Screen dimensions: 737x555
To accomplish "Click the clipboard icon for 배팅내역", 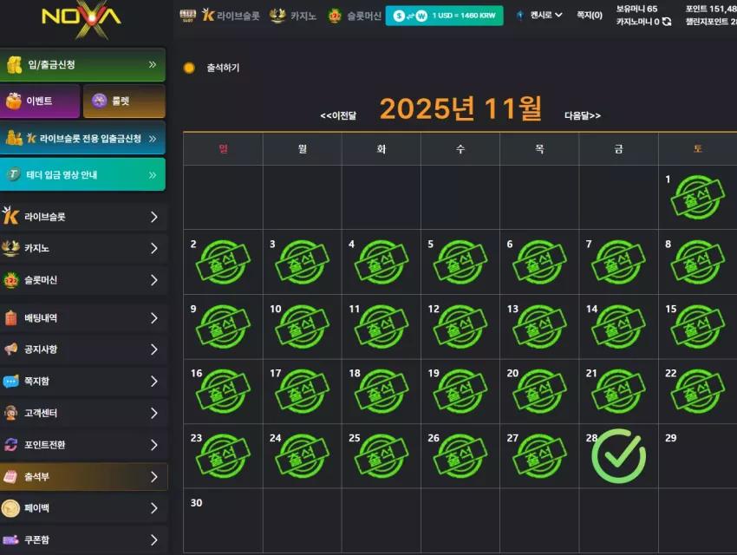I will point(10,317).
